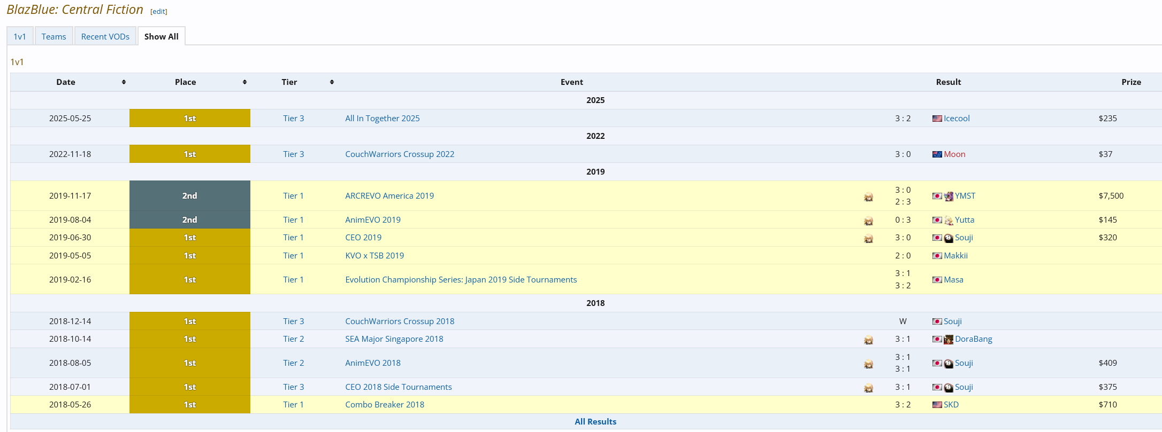The image size is (1162, 432).
Task: Open Evolution Championship Series: Japan 2019 Side Tournaments
Action: click(x=461, y=280)
